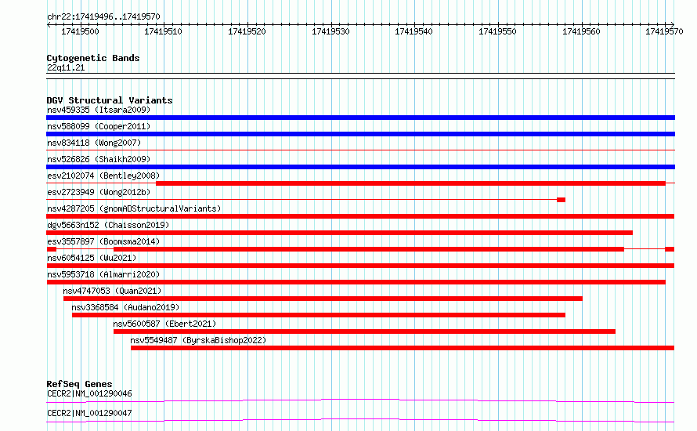Click the red bar of nsv4747053
This screenshot has width=697, height=431.
point(323,299)
